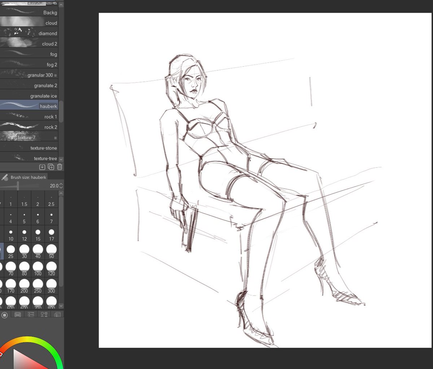Delete the selected sub tool
433x369 pixels.
click(x=60, y=167)
